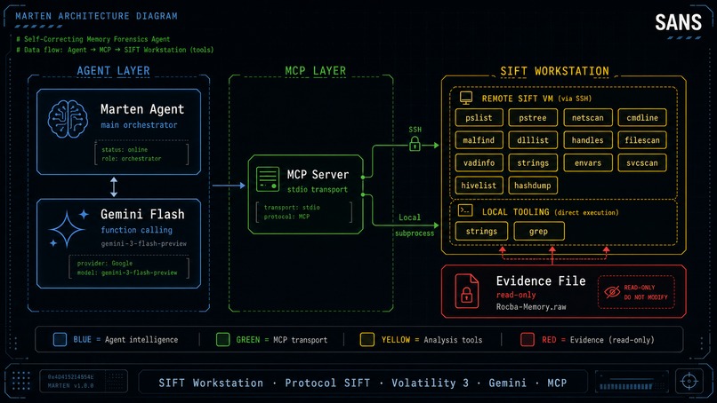This screenshot has height=403, width=717.
Task: Select the envars tool box
Action: [588, 163]
